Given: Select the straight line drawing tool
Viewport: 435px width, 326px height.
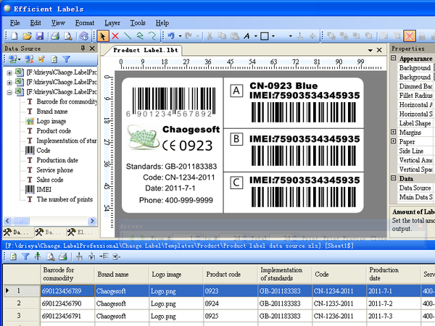Looking at the screenshot, I should click(x=128, y=36).
